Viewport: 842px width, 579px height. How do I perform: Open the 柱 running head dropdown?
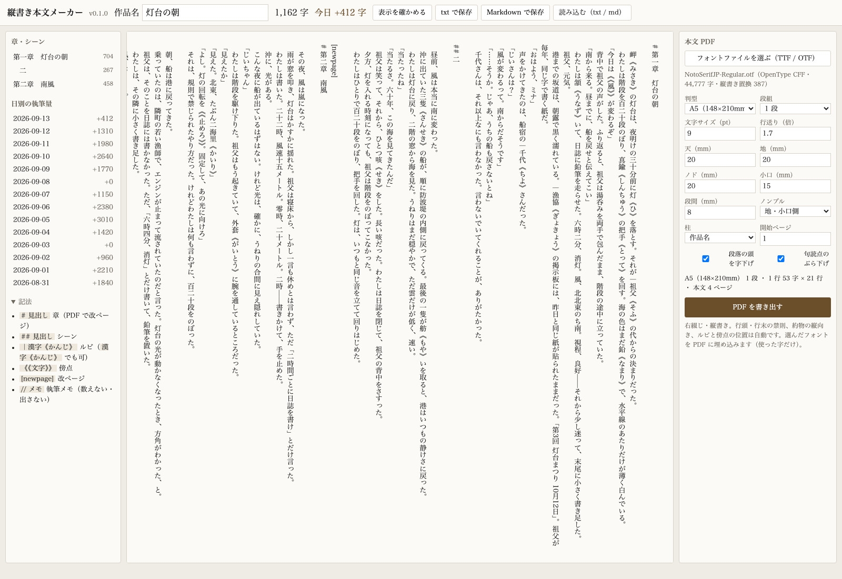tap(720, 237)
